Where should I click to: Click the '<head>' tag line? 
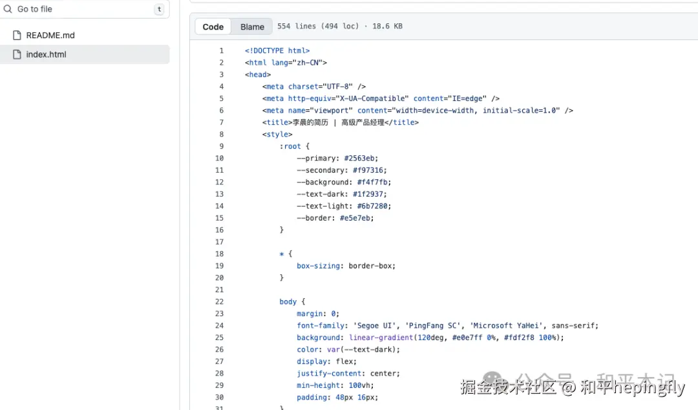point(258,75)
